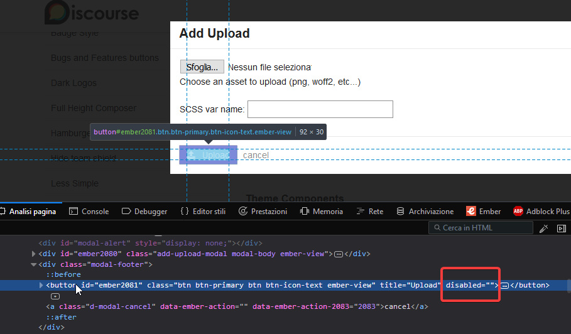The image size is (571, 334).
Task: Click the Debugger tab icon
Action: [126, 212]
